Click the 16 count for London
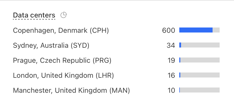The image size is (234, 104). click(x=171, y=75)
